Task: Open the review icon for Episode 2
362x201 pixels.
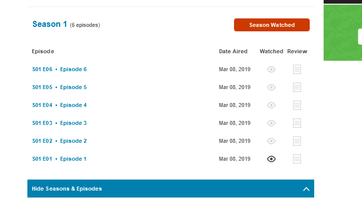Action: [x=297, y=141]
